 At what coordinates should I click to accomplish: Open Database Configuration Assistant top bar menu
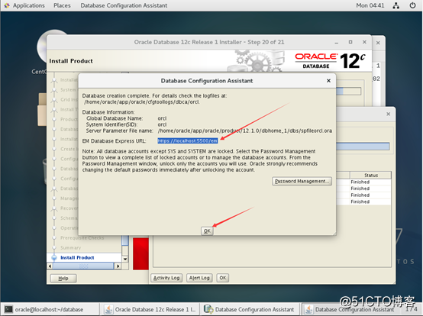(124, 5)
